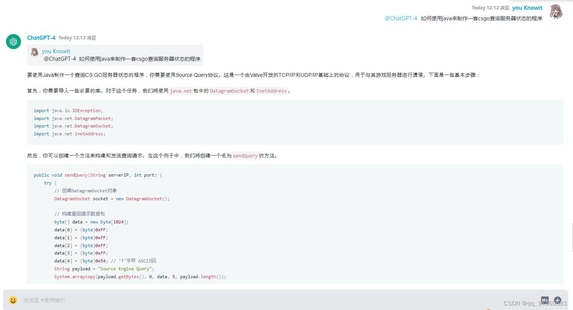Open you Knowit's avatar at top right
This screenshot has height=310, width=573.
click(556, 12)
